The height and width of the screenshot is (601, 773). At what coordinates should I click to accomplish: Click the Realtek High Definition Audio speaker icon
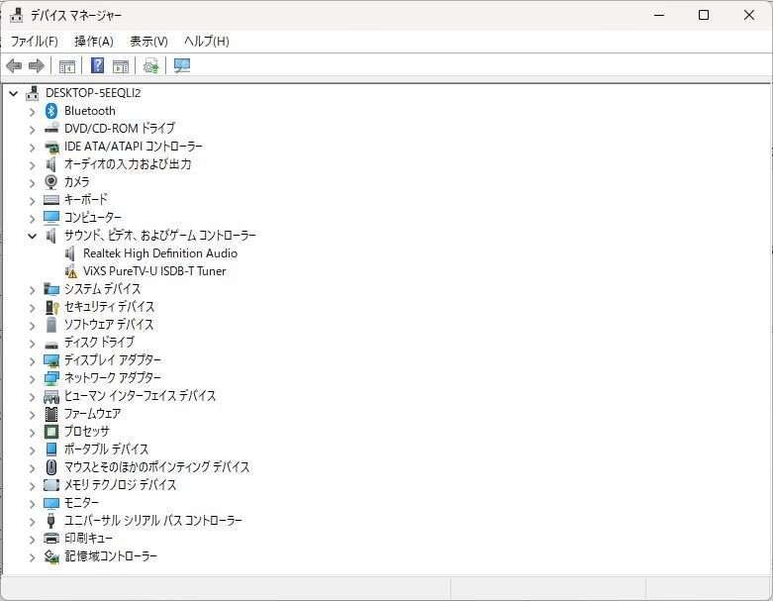70,253
